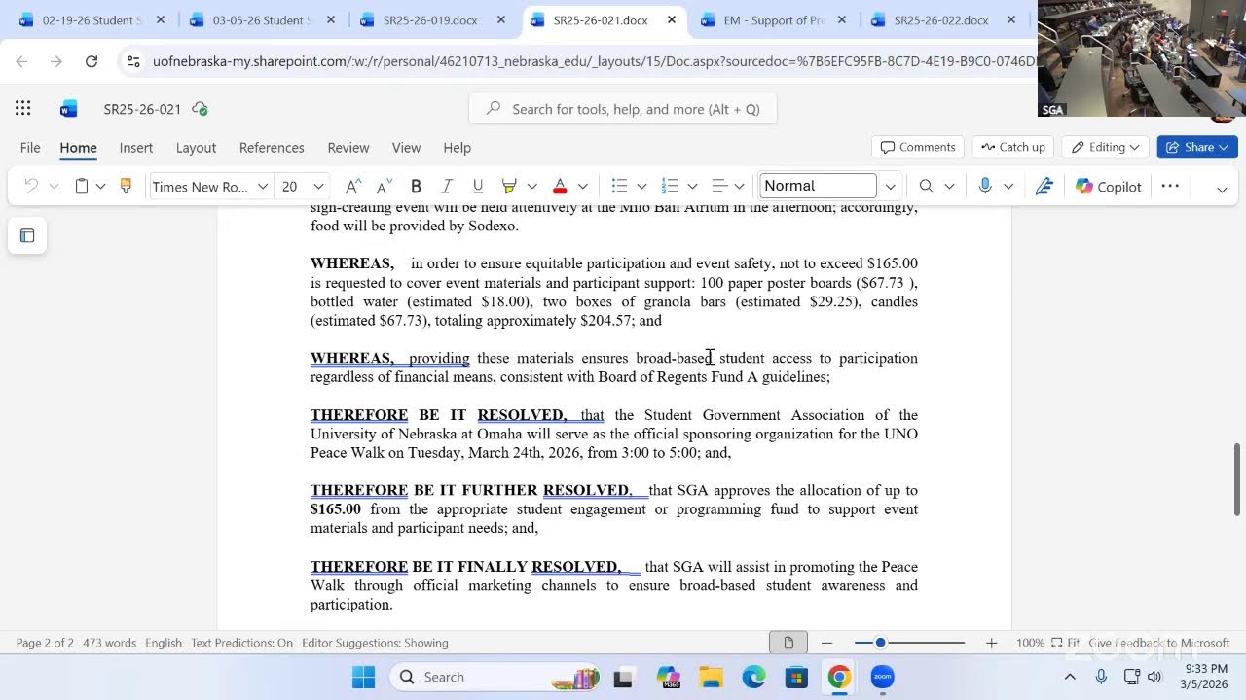The image size is (1246, 700).
Task: Open the File menu
Action: pyautogui.click(x=30, y=148)
